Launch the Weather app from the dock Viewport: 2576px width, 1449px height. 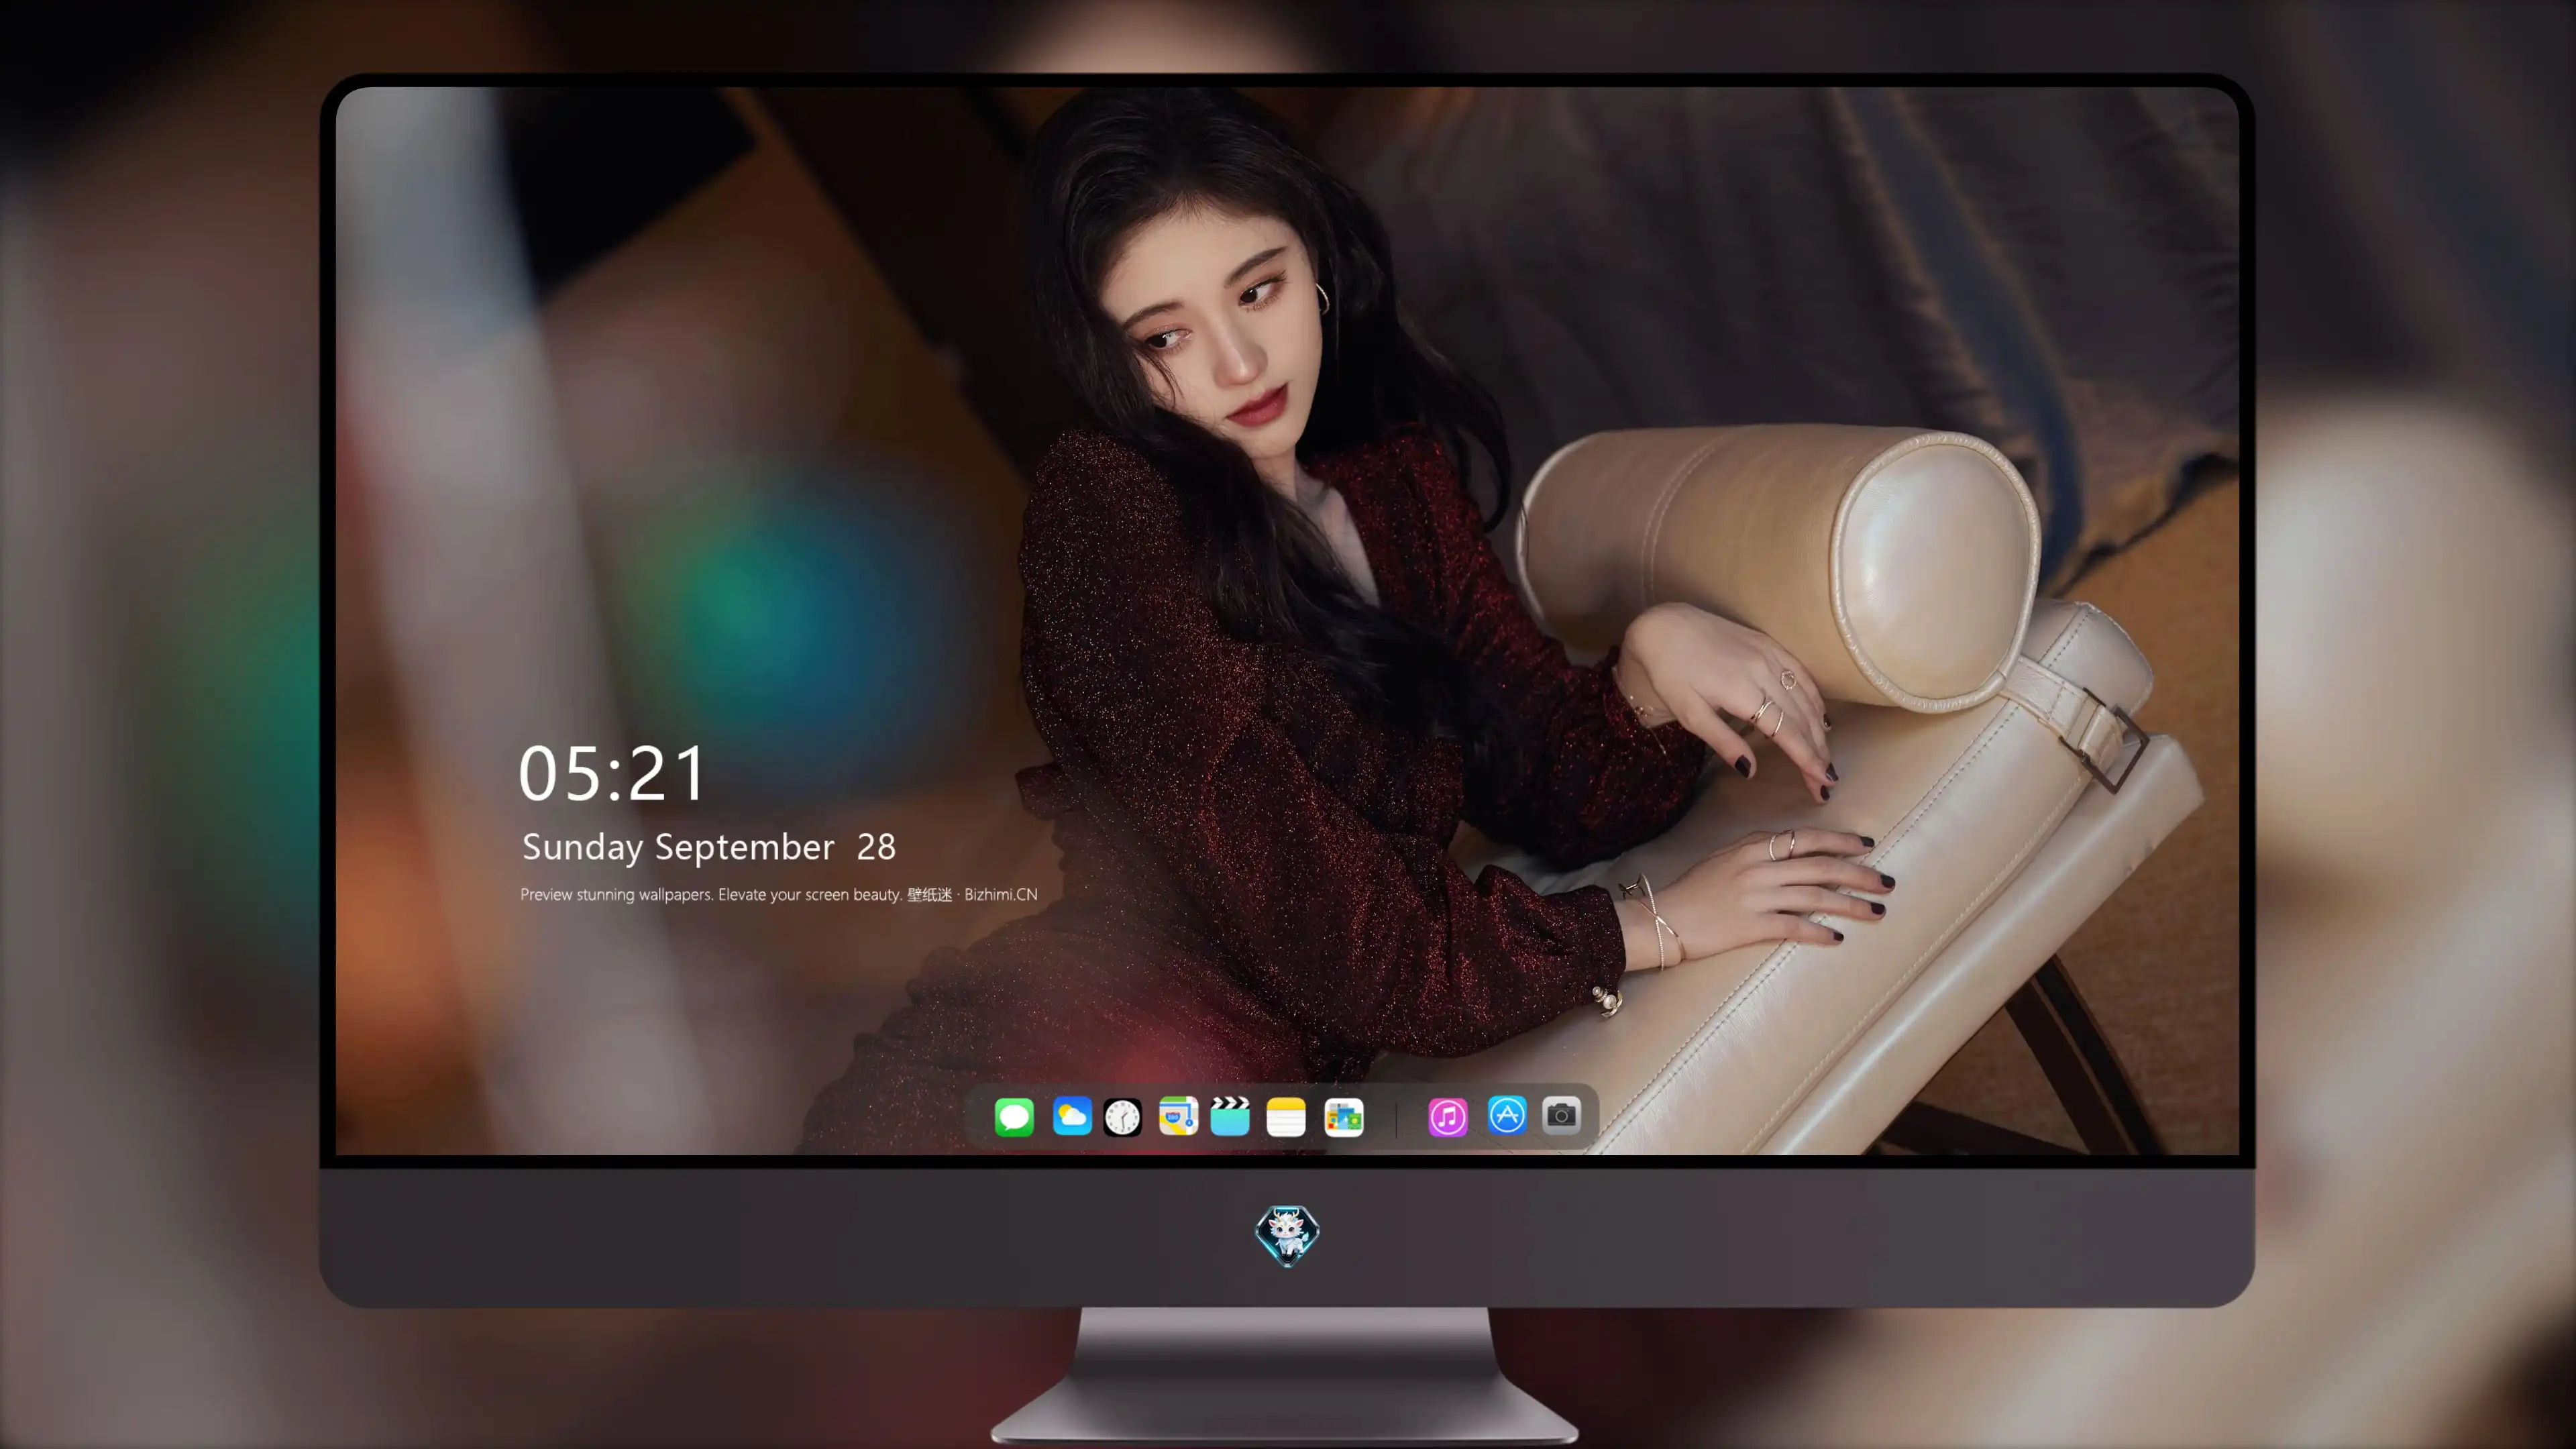[1072, 1117]
